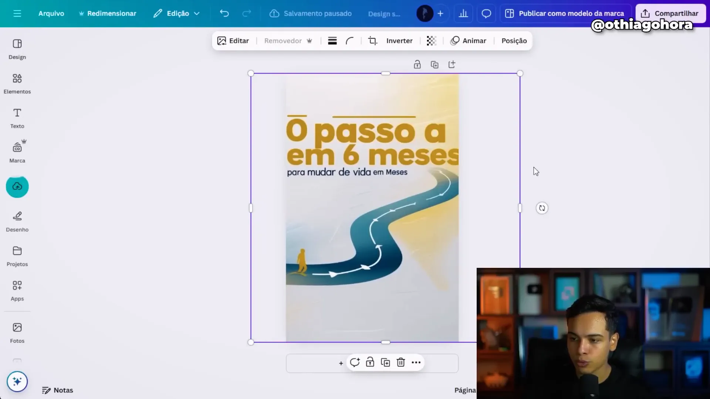Open the Texto side panel
The height and width of the screenshot is (399, 710).
pyautogui.click(x=17, y=118)
